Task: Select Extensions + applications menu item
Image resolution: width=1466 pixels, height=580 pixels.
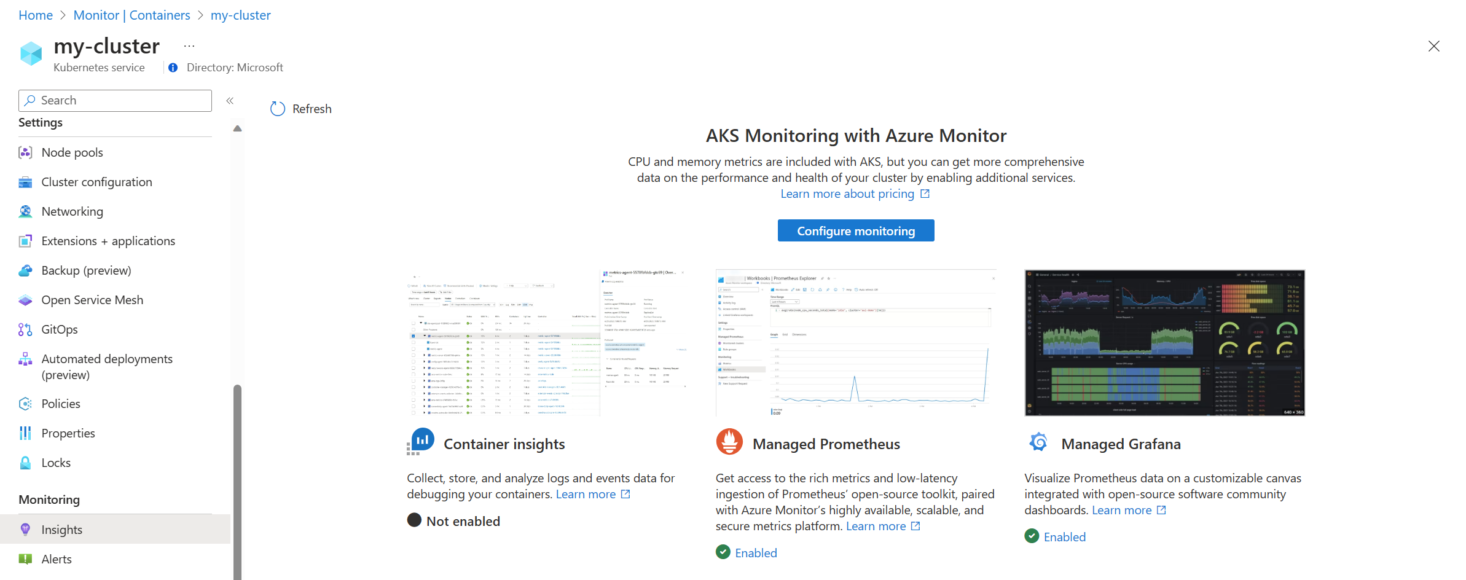Action: 108,241
